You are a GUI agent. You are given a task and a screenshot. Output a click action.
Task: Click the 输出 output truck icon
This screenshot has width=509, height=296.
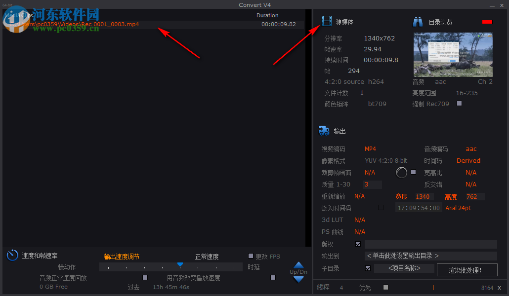coord(324,131)
